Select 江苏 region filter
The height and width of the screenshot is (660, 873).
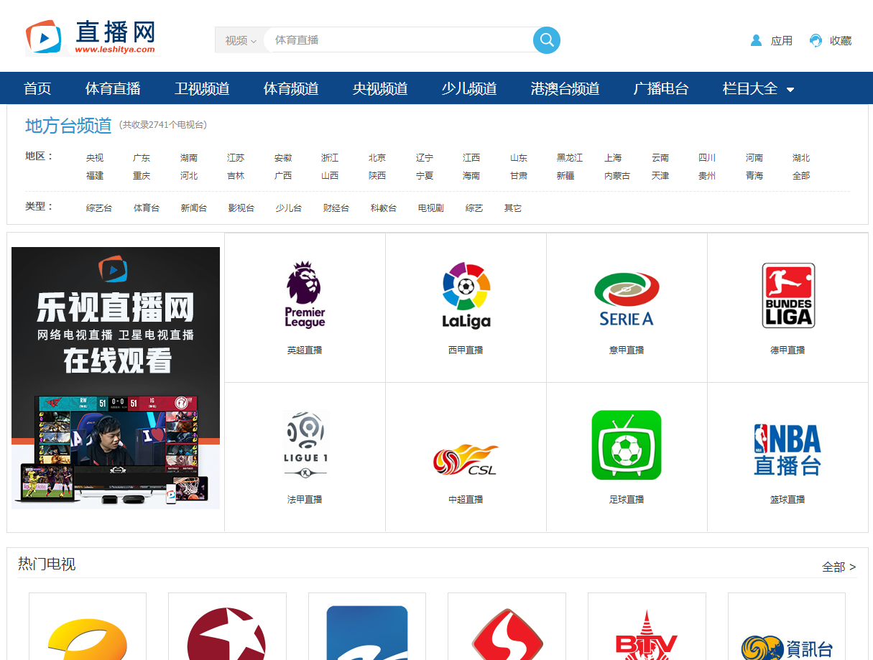[x=236, y=157]
